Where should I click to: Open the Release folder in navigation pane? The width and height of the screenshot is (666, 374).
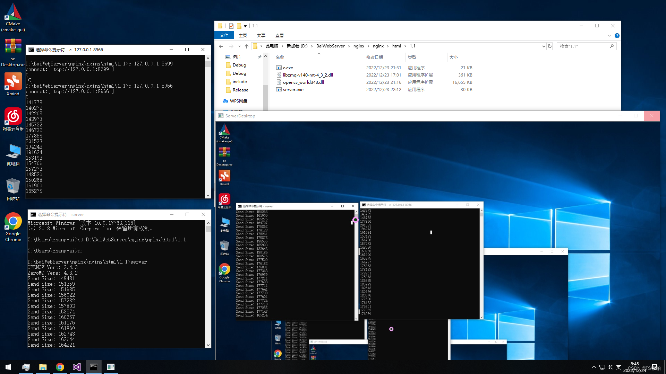point(240,90)
